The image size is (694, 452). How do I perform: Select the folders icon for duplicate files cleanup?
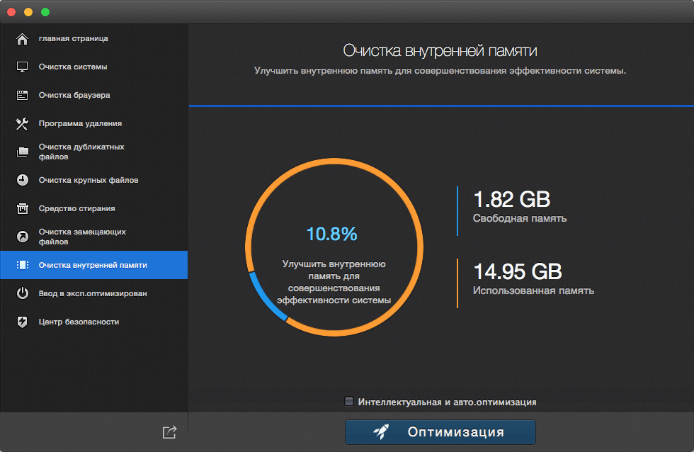[22, 152]
